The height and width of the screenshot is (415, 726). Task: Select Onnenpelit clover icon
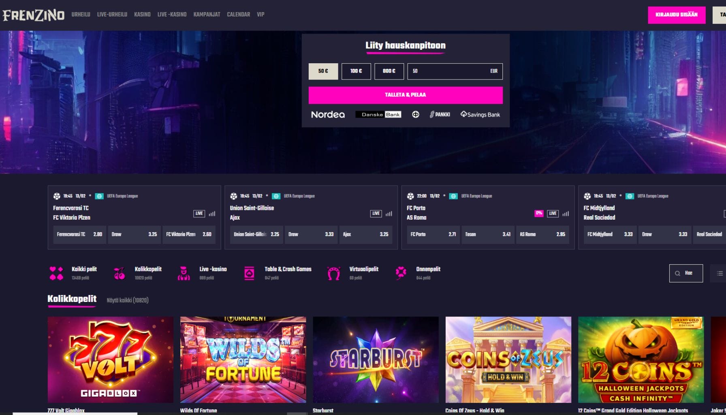[x=401, y=273]
